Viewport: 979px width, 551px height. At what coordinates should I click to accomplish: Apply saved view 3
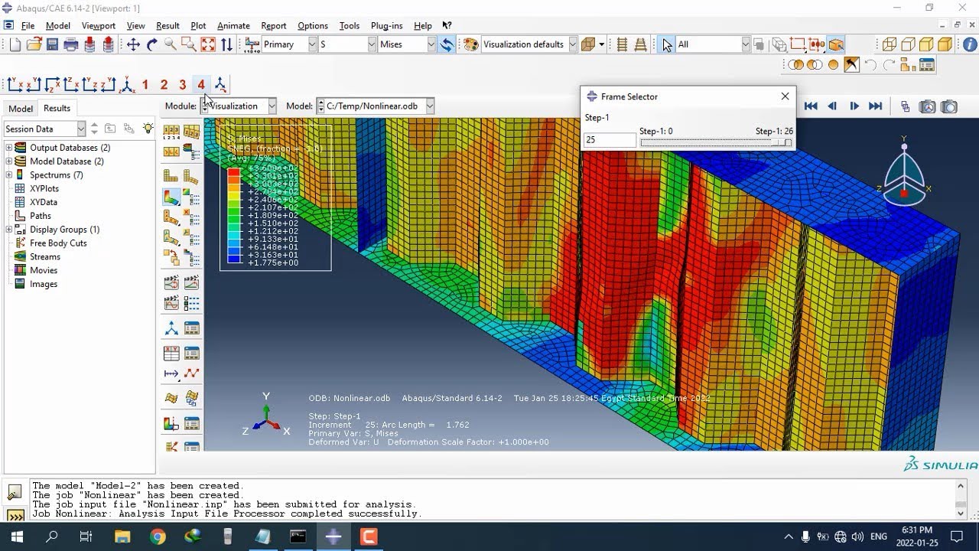[x=182, y=85]
